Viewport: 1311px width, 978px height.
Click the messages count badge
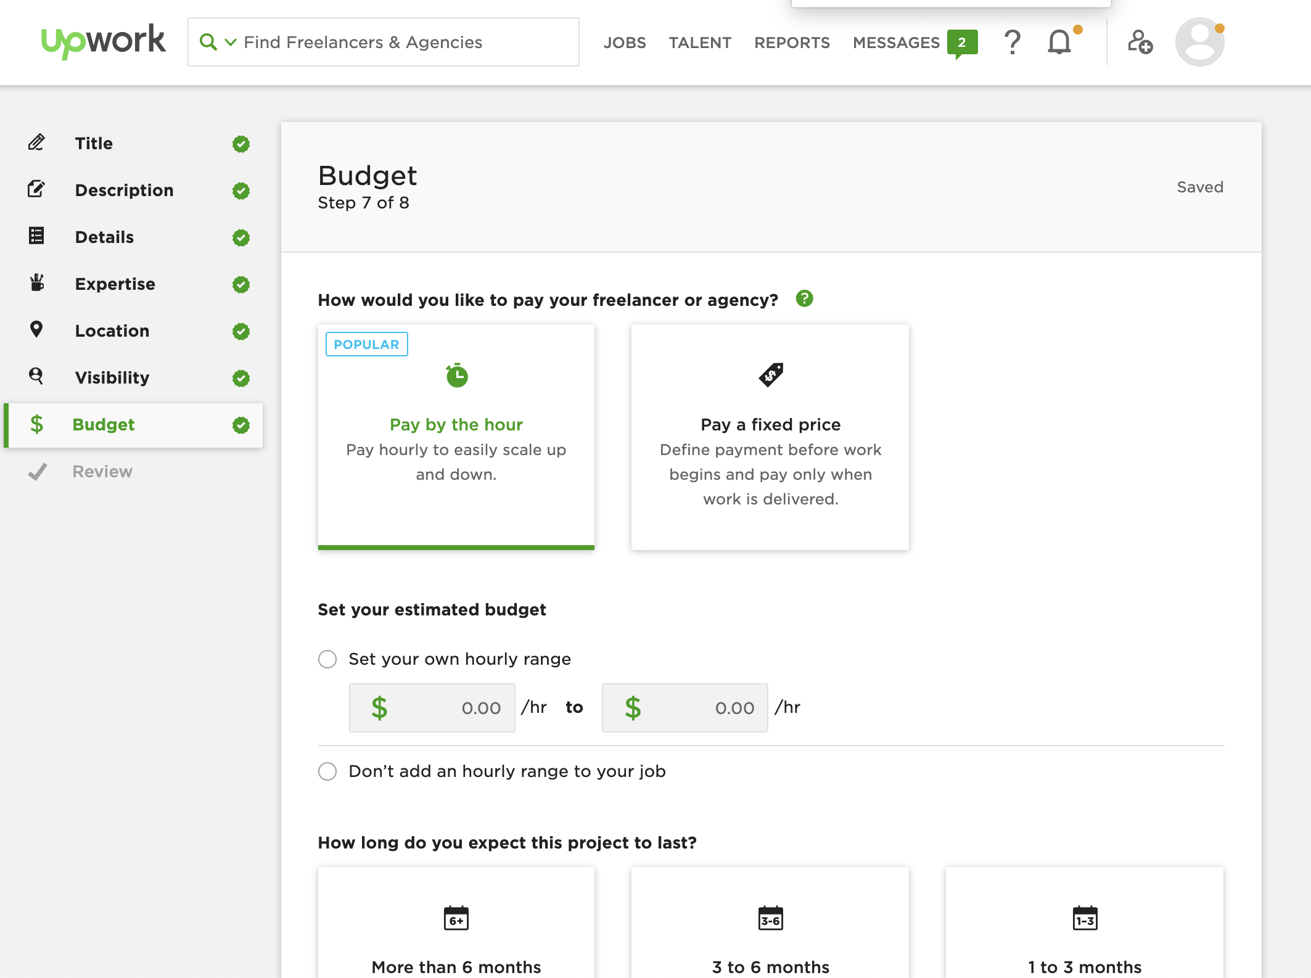(x=961, y=43)
